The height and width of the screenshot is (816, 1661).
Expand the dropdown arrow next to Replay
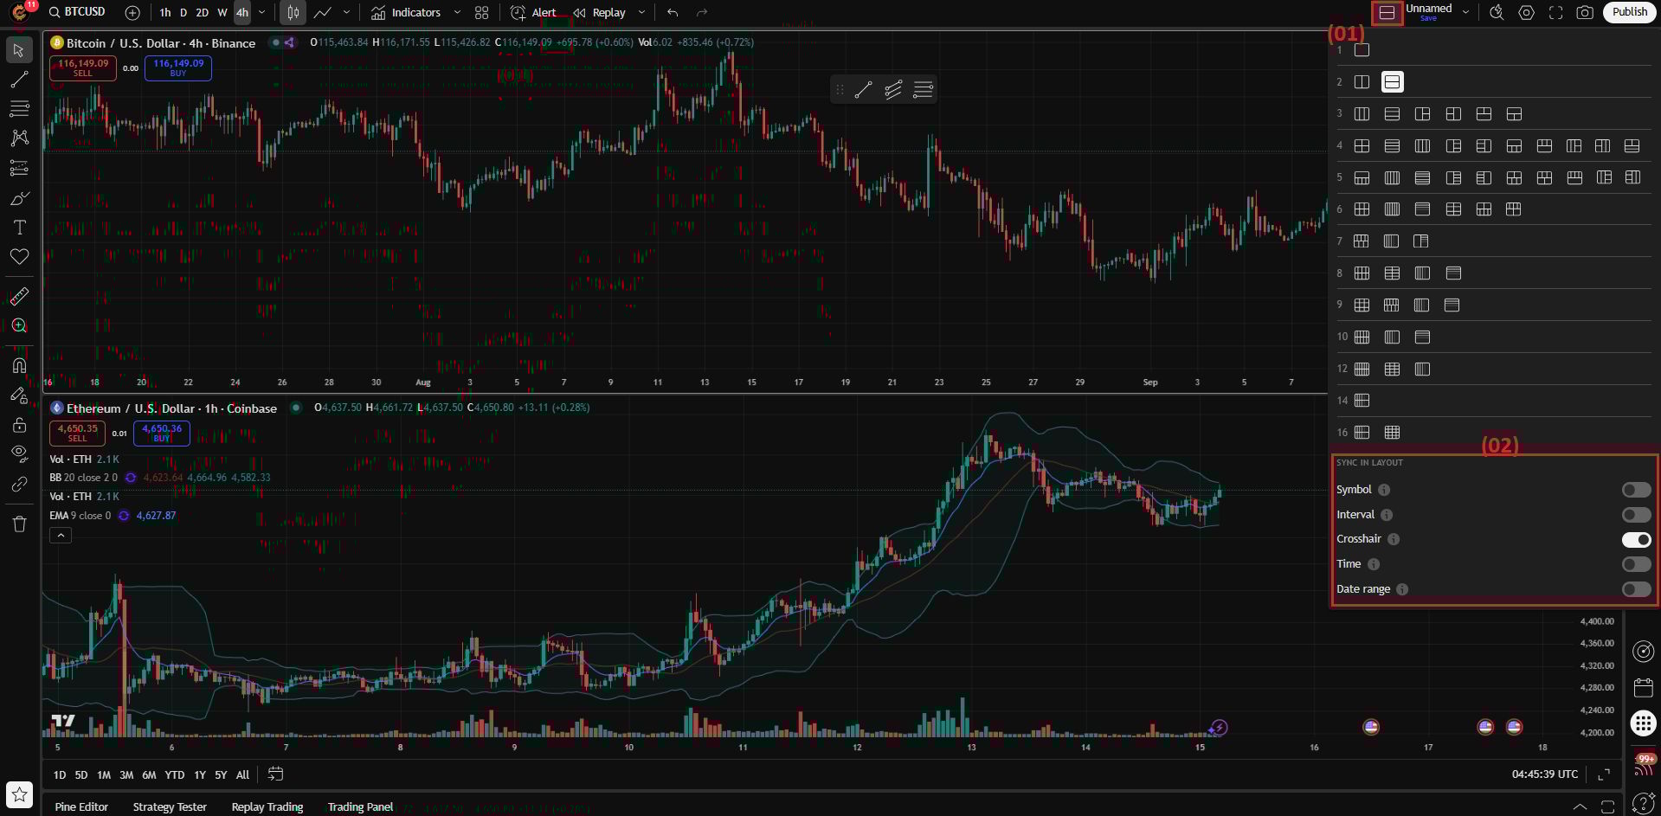[641, 13]
